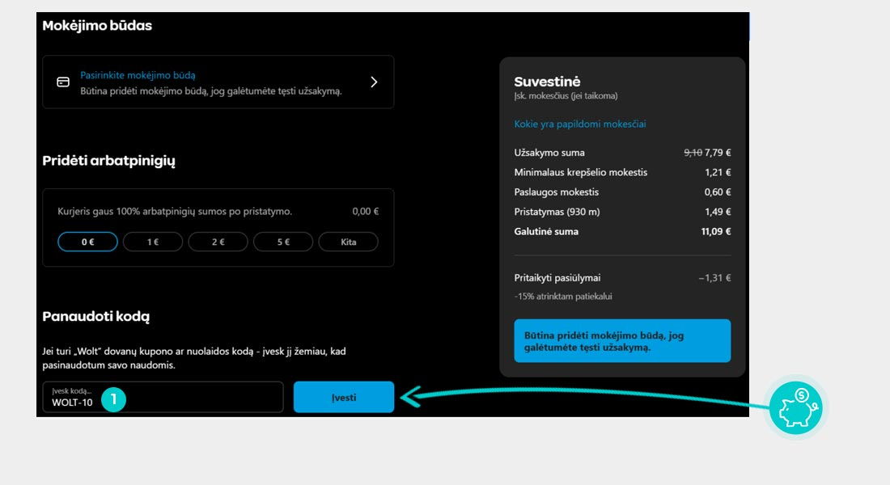890x485 pixels.
Task: Click '-15% atrinktam patiekalui' text
Action: coord(563,296)
